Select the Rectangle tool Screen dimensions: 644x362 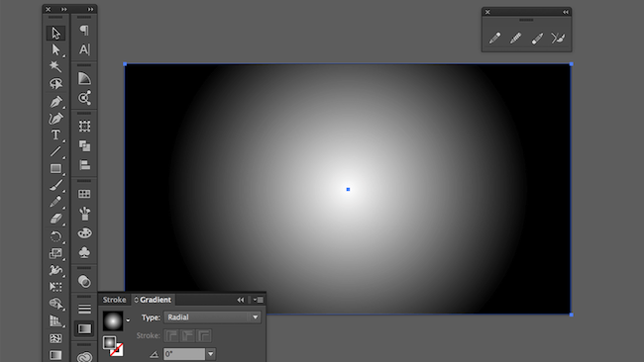coord(55,168)
